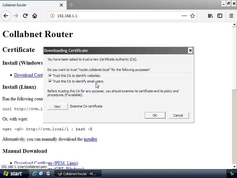Viewport: 237px width, 178px height.
Task: Bookmark this page with the star
Action: tap(192, 16)
